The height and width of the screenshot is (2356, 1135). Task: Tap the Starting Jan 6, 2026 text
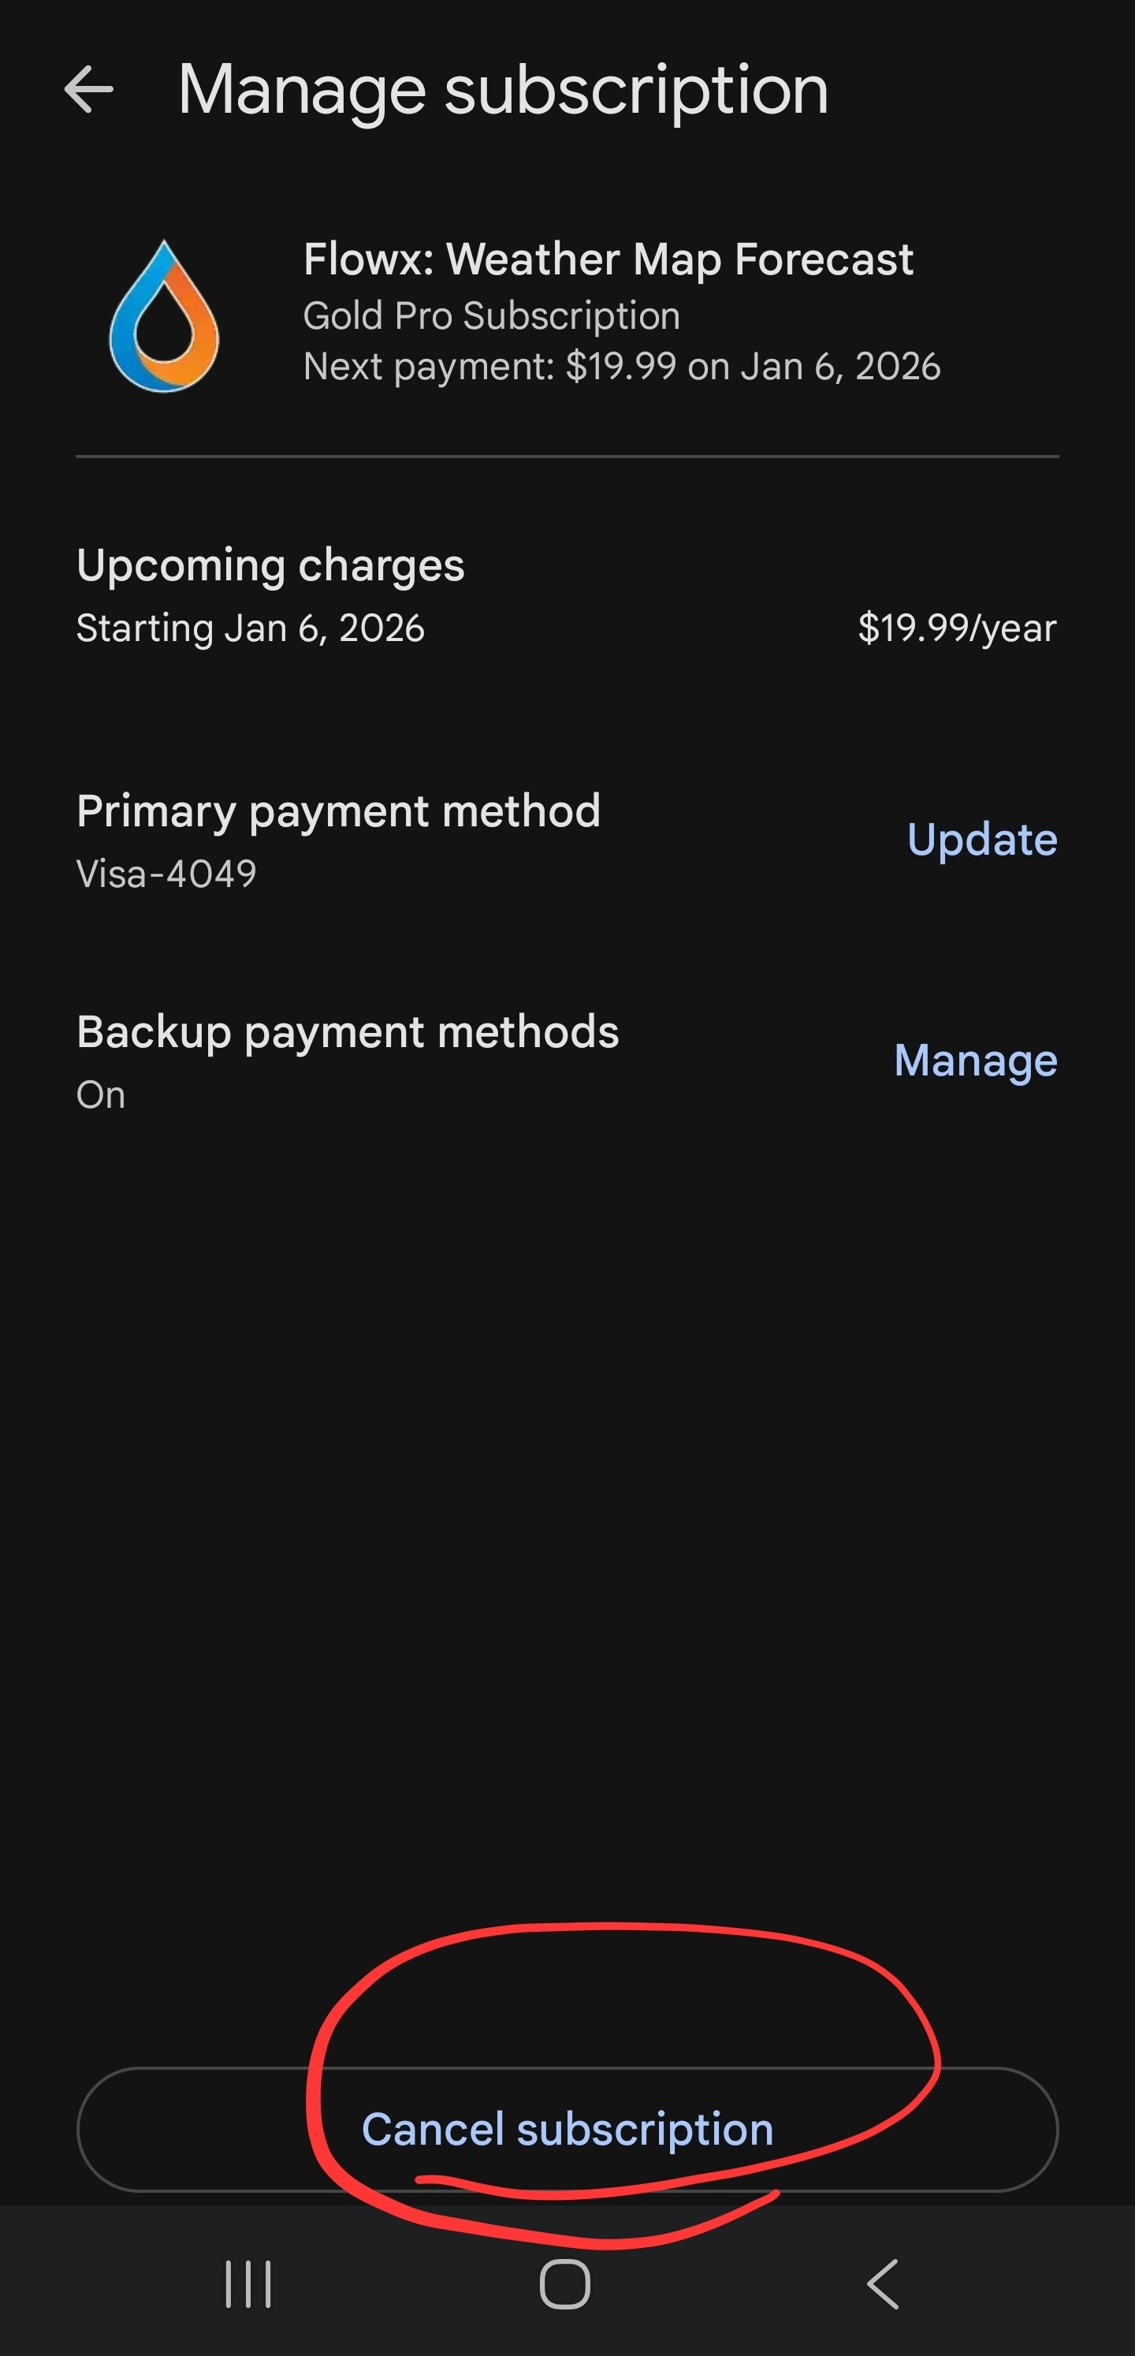[251, 628]
